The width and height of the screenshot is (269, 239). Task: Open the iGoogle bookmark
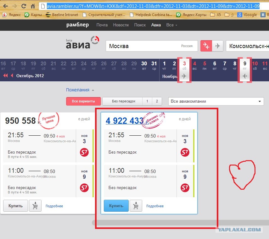(247, 15)
